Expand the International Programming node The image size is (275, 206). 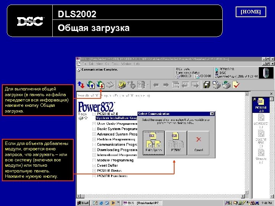94,155
